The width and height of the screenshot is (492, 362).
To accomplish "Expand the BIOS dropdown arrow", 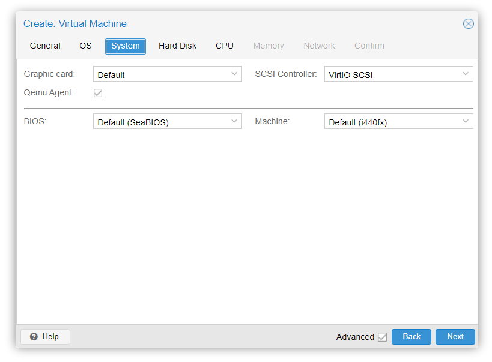I will pos(234,122).
